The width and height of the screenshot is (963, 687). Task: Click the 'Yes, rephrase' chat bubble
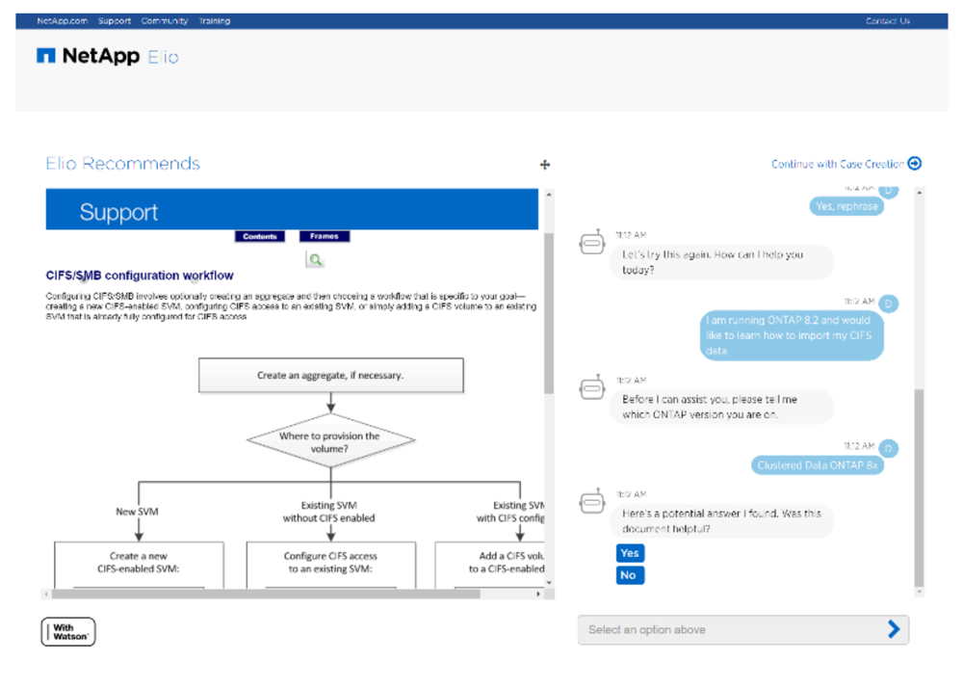[x=846, y=206]
